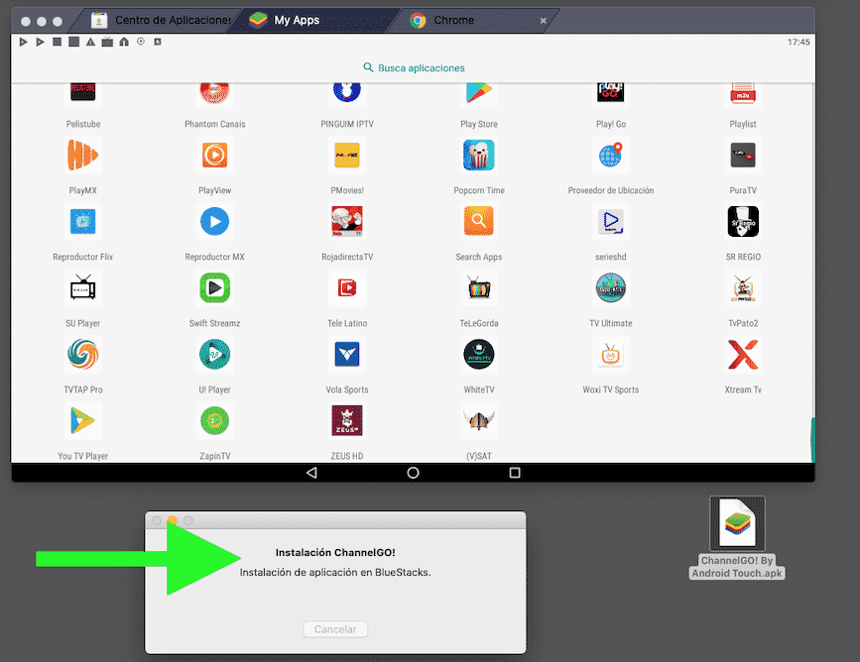Image resolution: width=860 pixels, height=662 pixels.
Task: Open TVTAP Pro
Action: tap(82, 354)
